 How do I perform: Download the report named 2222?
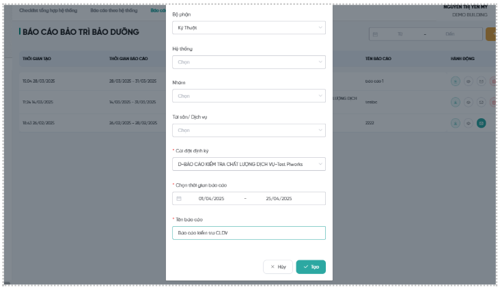click(456, 123)
